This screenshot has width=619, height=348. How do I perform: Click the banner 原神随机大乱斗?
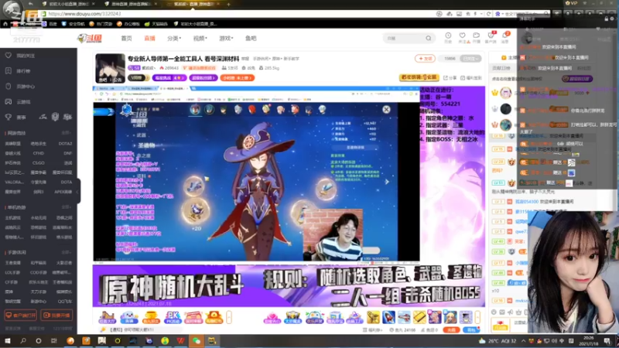click(171, 286)
